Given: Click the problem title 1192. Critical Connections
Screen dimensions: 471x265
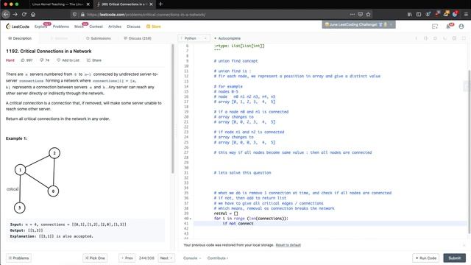Looking at the screenshot, I should point(49,51).
